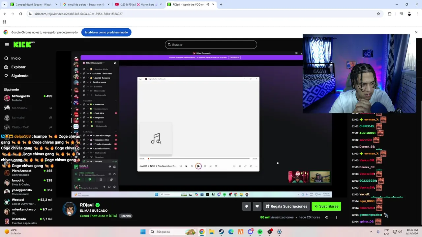The image size is (422, 237).
Task: Collapse the Kick Staff category in Discord
Action: pos(88,100)
